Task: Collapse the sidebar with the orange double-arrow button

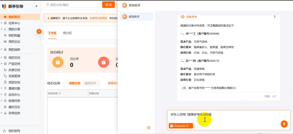Action: (x=39, y=31)
